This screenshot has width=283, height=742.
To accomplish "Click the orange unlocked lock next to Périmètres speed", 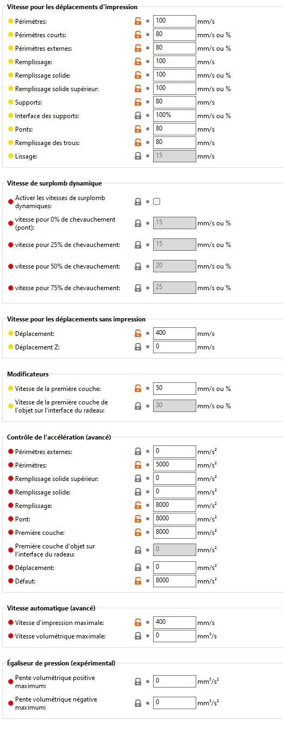I will [138, 22].
